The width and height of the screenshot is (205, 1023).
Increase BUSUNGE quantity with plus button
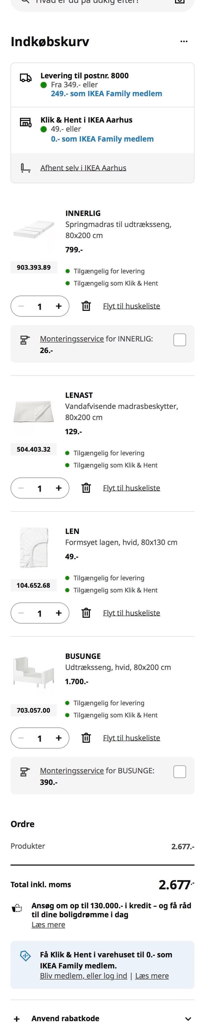coord(59,738)
